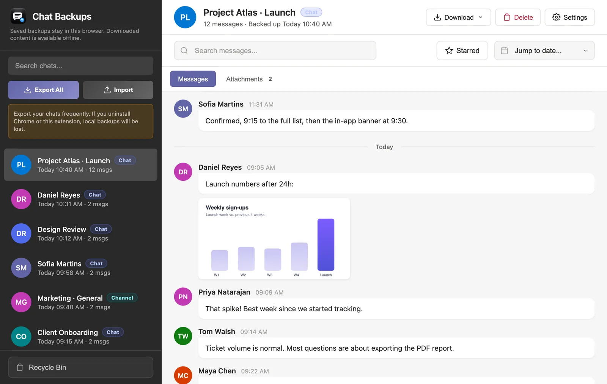Open the Recycle Bin
Viewport: 607px width, 384px height.
pos(80,367)
